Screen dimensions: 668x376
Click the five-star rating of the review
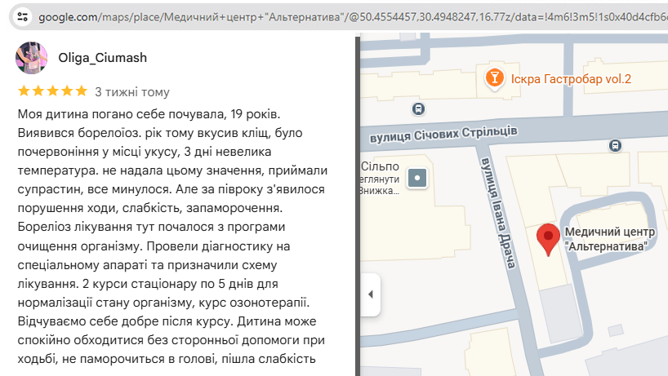[x=52, y=91]
